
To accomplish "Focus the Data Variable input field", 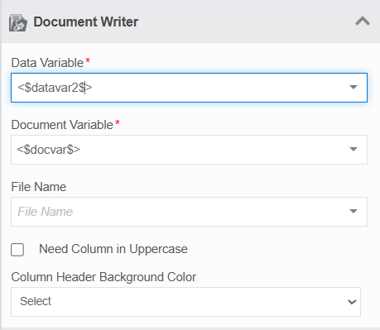I will tap(189, 88).
